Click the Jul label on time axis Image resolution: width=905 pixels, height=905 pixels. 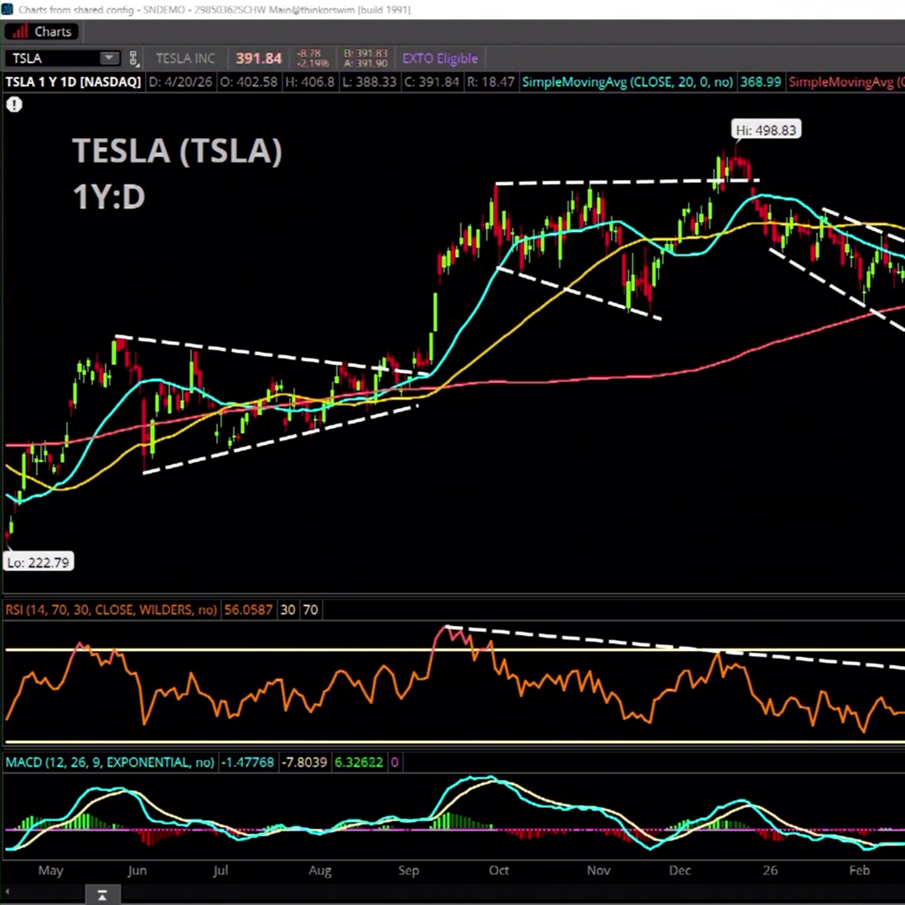pos(221,870)
